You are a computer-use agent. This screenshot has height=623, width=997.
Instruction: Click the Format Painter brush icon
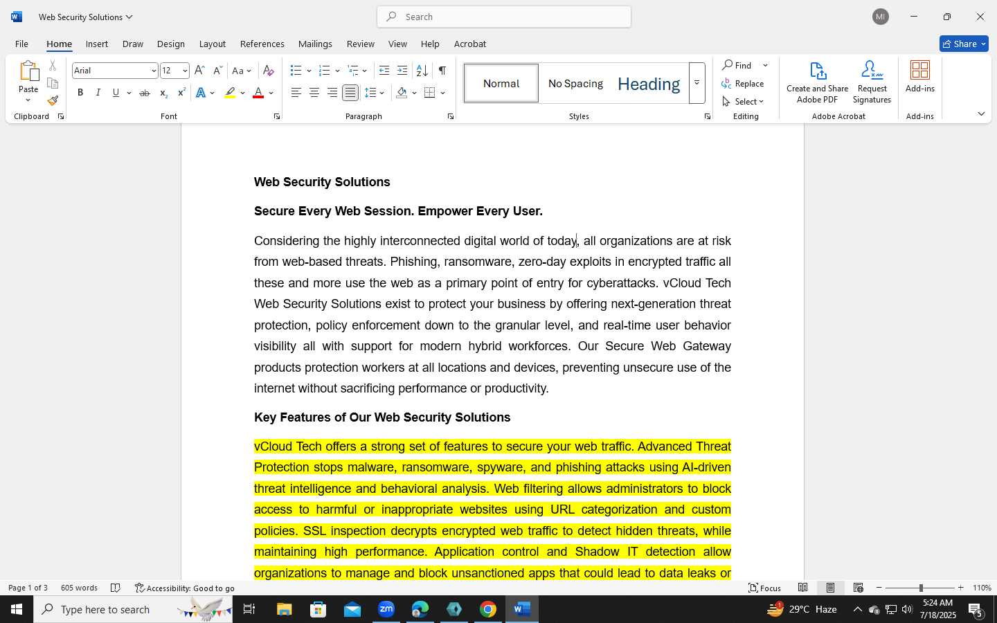(x=53, y=100)
